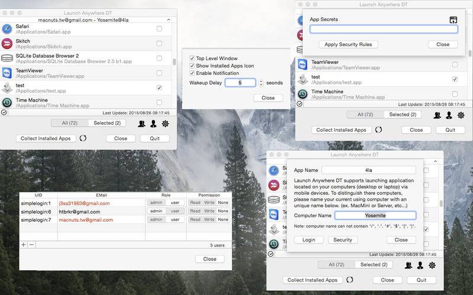Switch to All (72) tab in top-right window
The image size is (473, 295).
(365, 114)
